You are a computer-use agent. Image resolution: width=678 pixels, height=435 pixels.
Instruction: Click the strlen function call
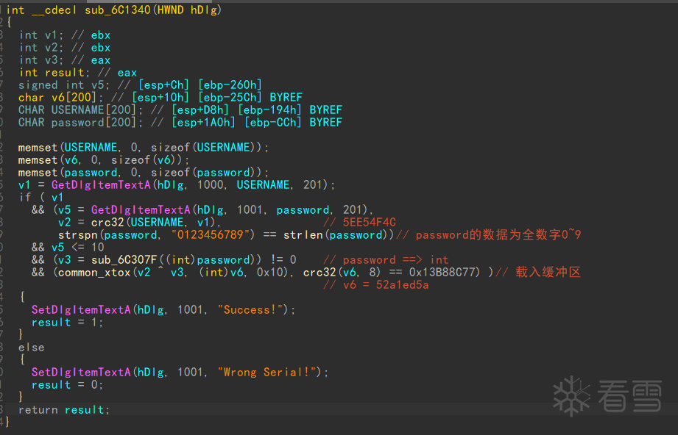tap(303, 235)
